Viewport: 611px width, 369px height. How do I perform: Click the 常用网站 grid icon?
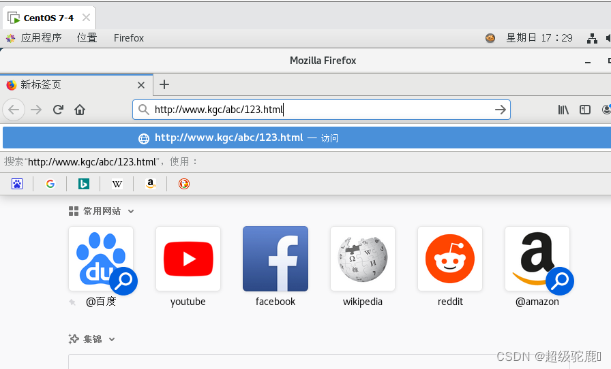pyautogui.click(x=74, y=211)
